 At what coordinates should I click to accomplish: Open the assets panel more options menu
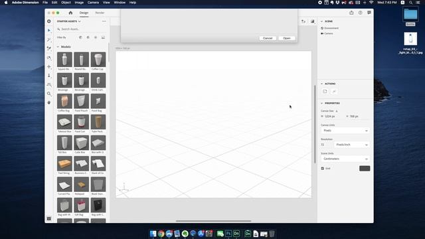[x=104, y=21]
